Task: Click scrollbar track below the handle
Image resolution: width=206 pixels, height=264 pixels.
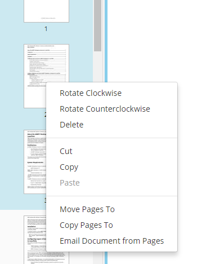Action: tap(97, 67)
